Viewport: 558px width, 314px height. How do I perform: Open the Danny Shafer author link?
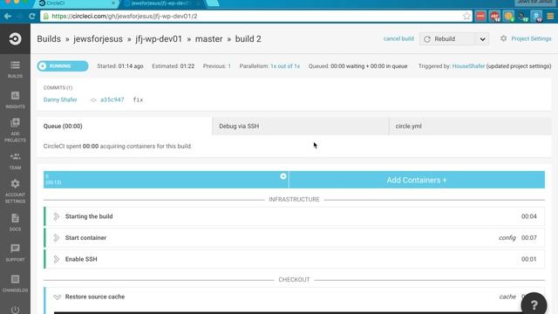tap(60, 99)
